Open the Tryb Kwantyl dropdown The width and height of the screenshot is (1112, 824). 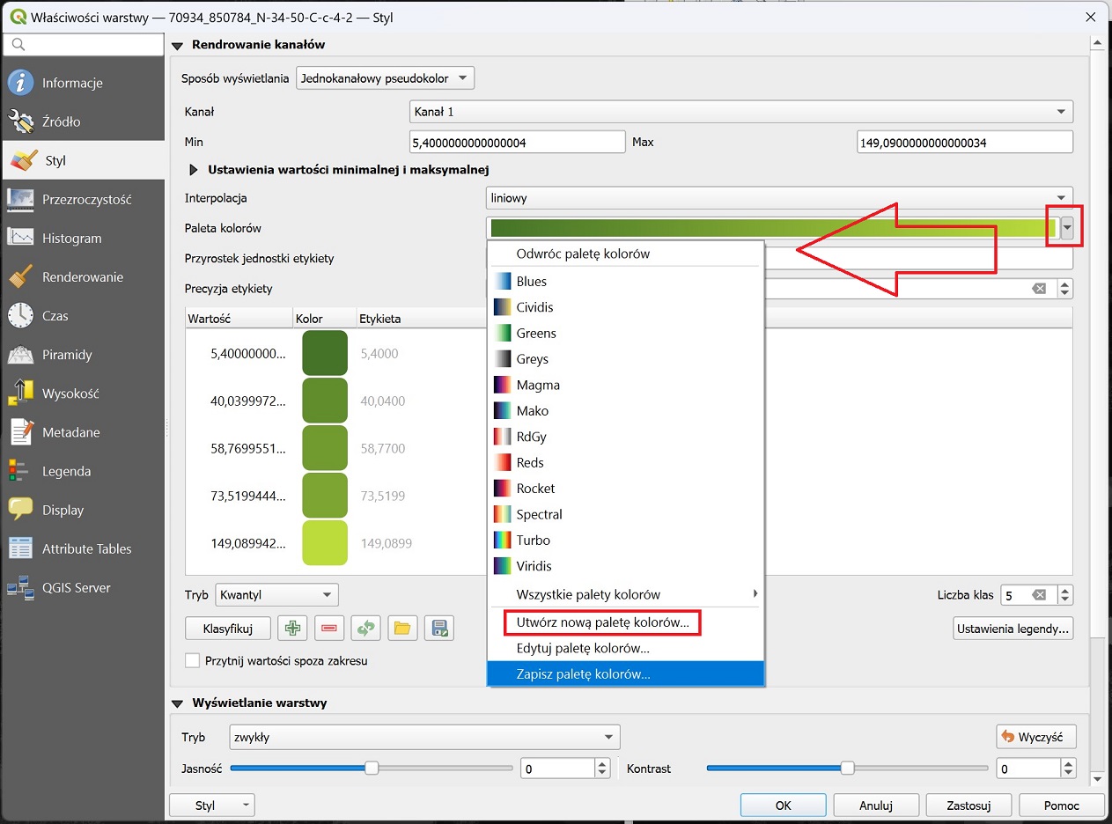pos(276,595)
